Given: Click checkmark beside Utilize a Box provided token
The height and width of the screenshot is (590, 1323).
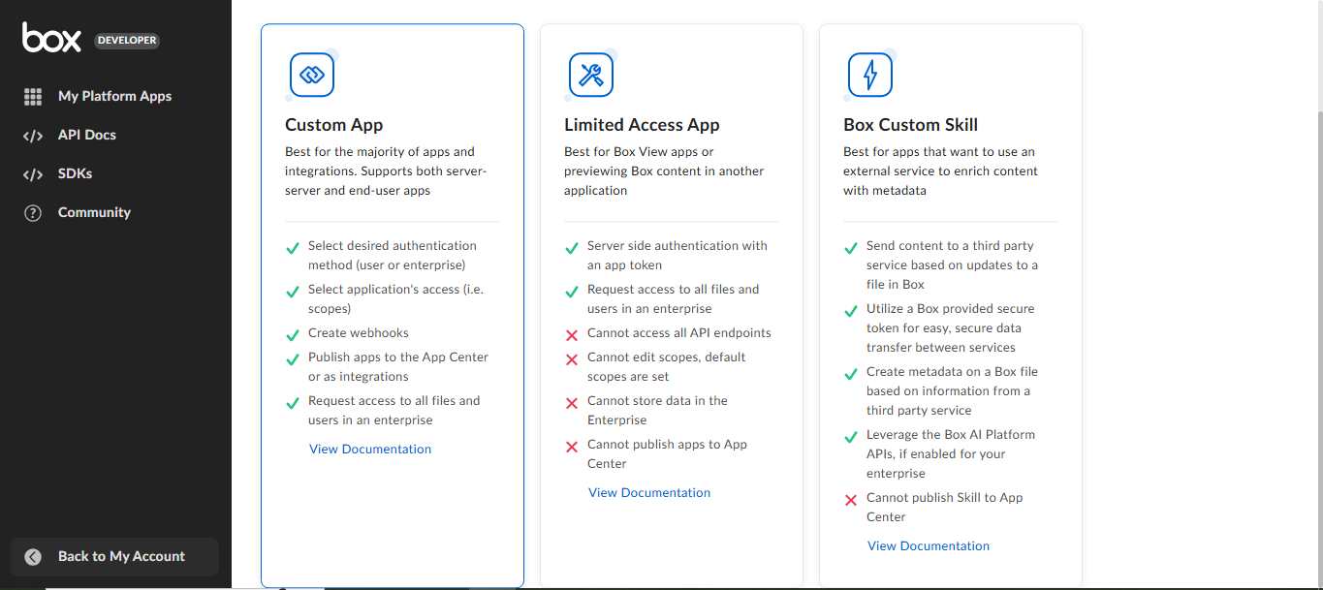Looking at the screenshot, I should (x=851, y=311).
